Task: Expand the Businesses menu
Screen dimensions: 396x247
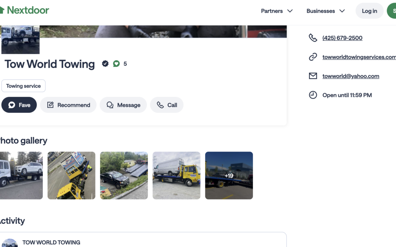Action: pyautogui.click(x=326, y=11)
